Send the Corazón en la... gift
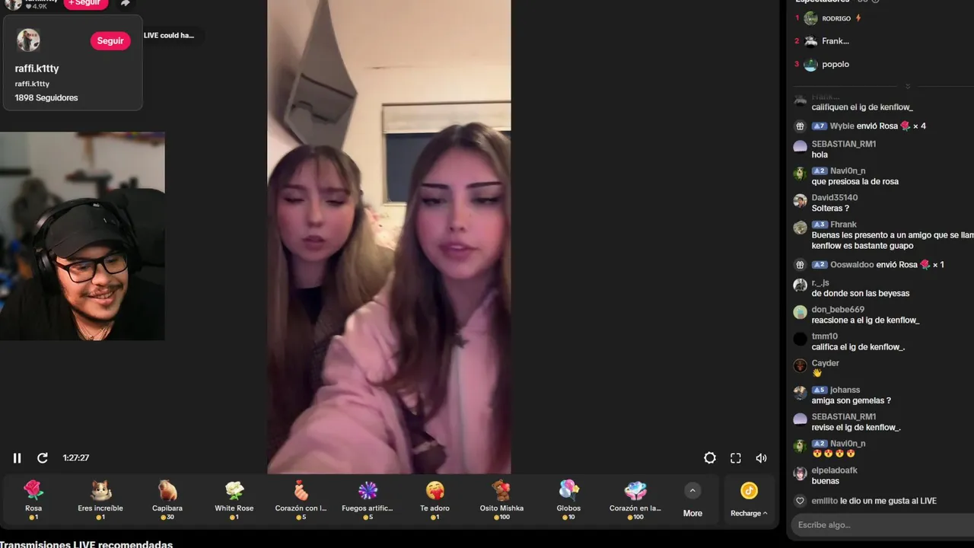 tap(635, 500)
